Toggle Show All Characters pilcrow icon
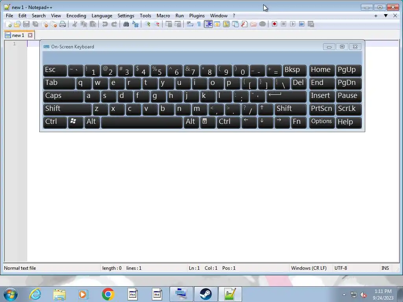This screenshot has height=302, width=403. coord(199,24)
